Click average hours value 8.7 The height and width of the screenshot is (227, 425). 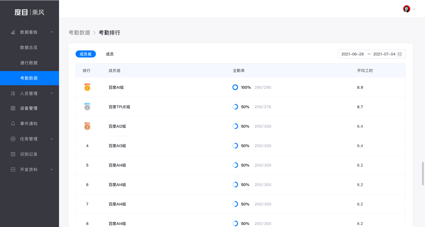[x=360, y=107]
